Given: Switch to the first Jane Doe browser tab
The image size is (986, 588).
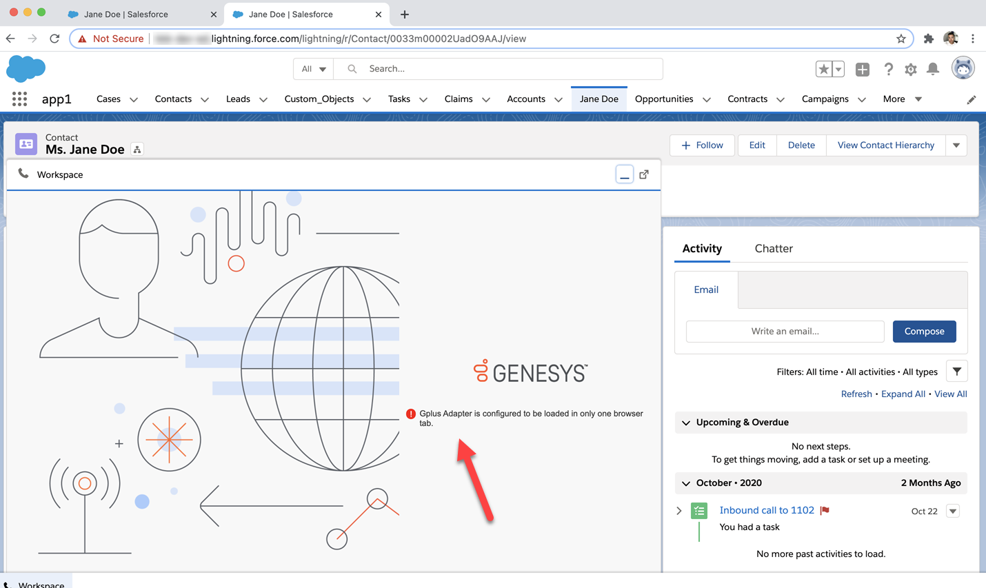Looking at the screenshot, I should click(141, 14).
